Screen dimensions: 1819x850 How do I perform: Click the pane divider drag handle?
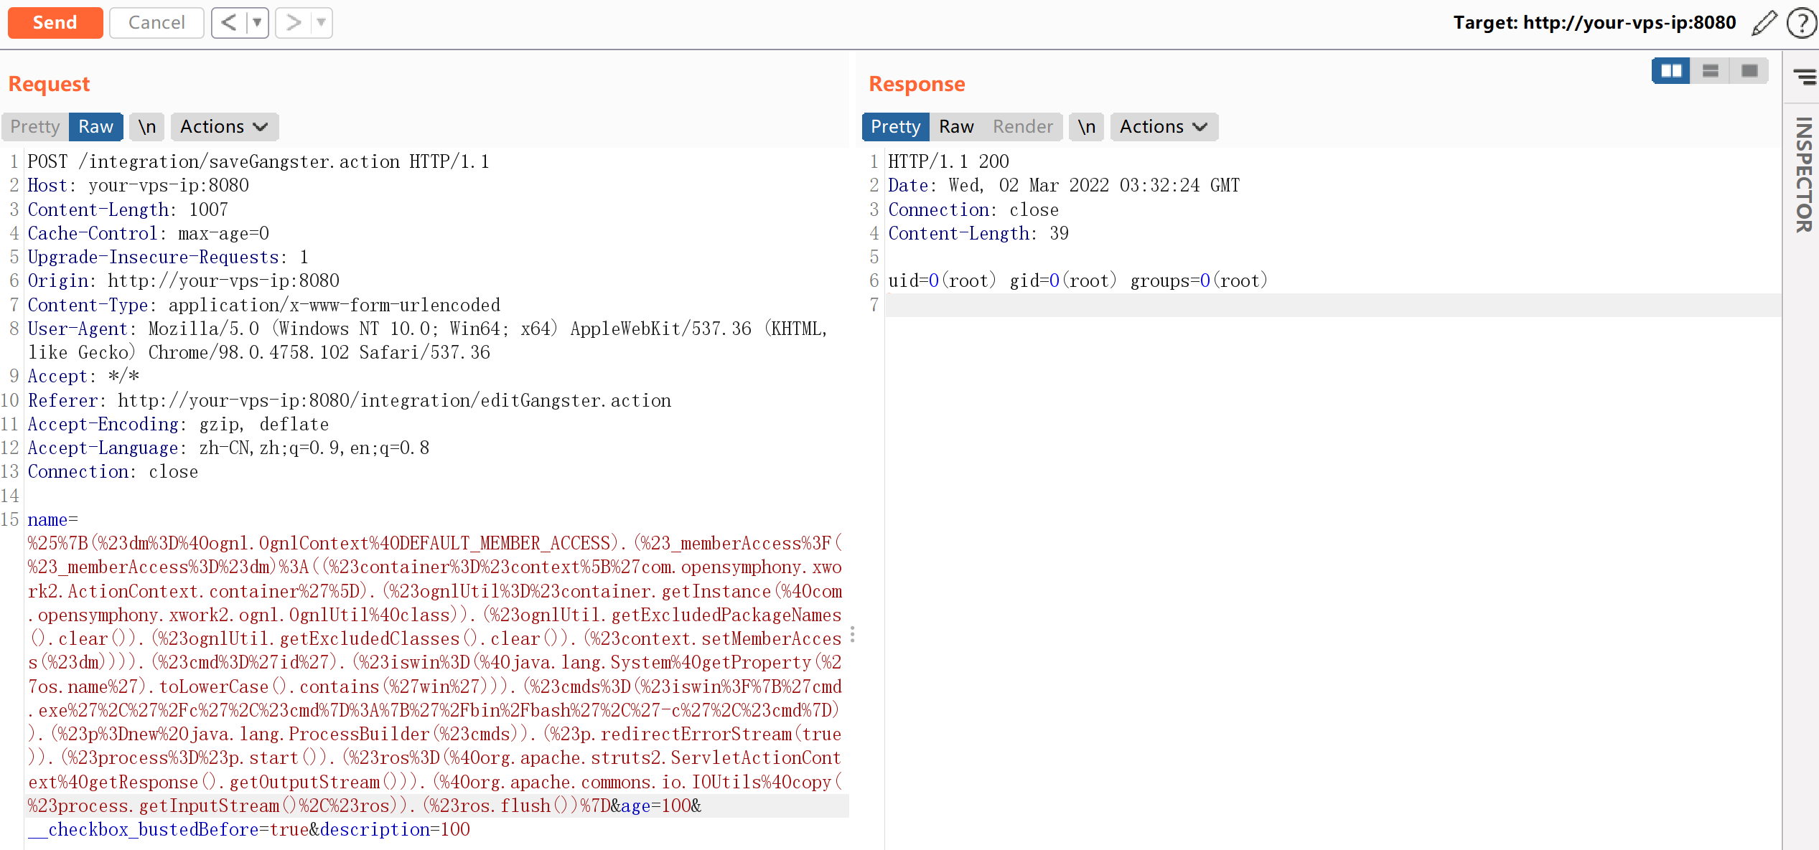852,635
